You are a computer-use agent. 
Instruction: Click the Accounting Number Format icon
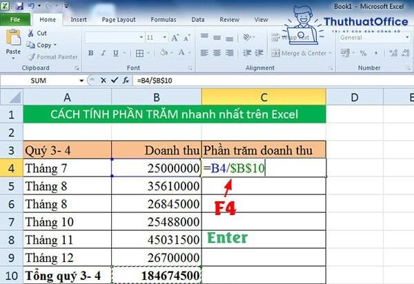345,53
